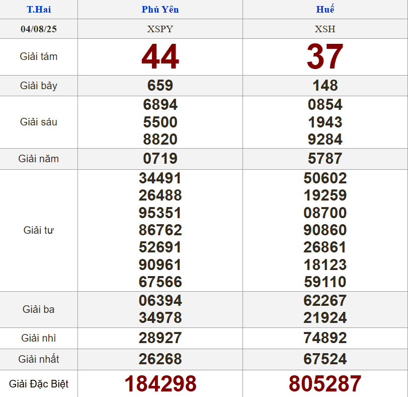Select Huế Giải ba number 62267
Image resolution: width=408 pixels, height=397 pixels.
point(325,301)
